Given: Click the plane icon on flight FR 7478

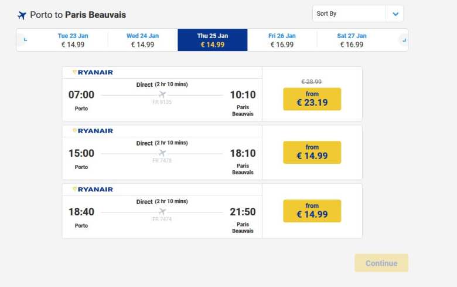Looking at the screenshot, I should coord(162,153).
